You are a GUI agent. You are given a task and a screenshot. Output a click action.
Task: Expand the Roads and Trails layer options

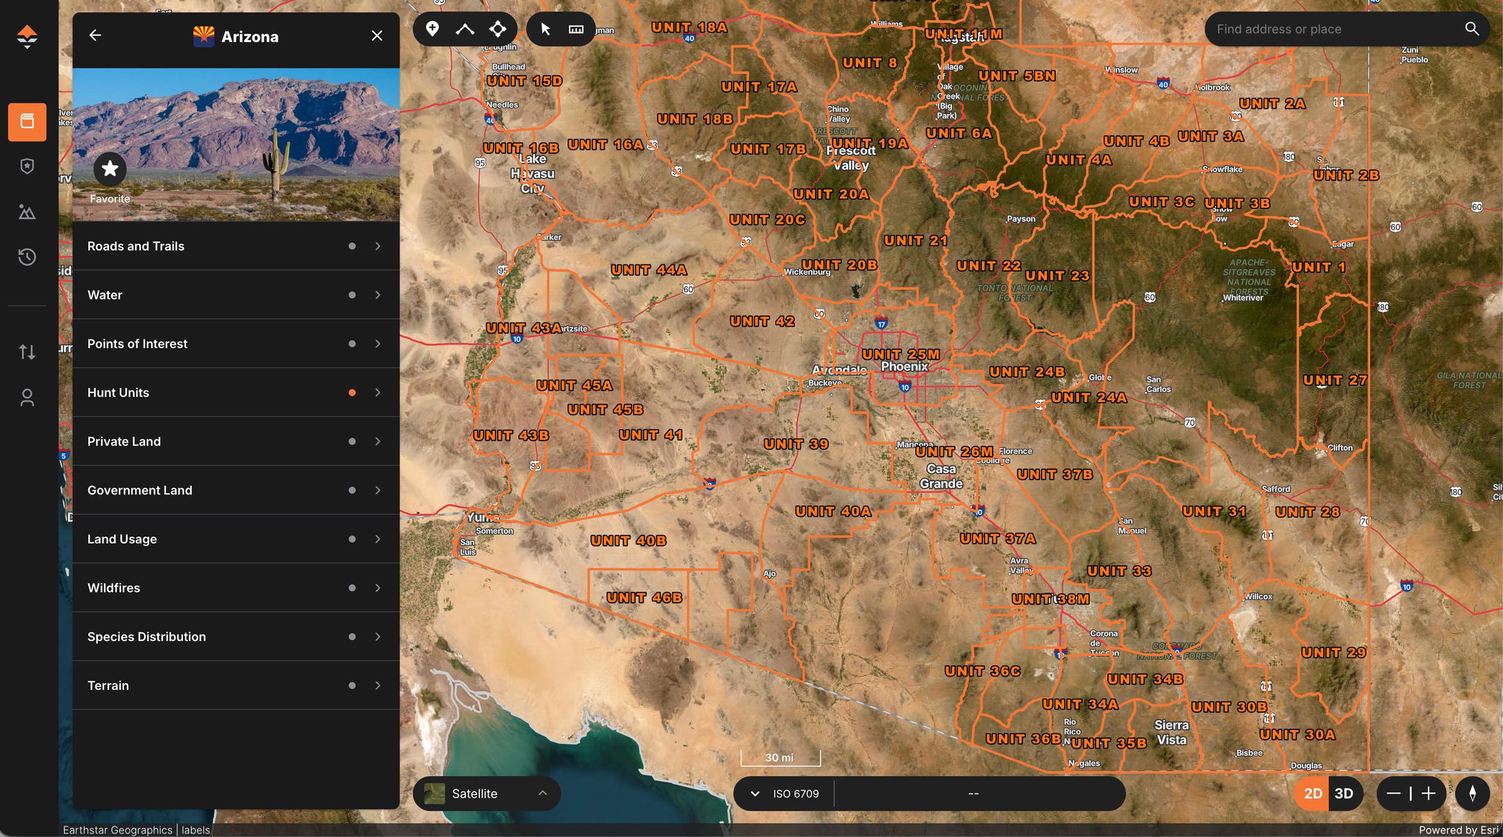pos(378,246)
